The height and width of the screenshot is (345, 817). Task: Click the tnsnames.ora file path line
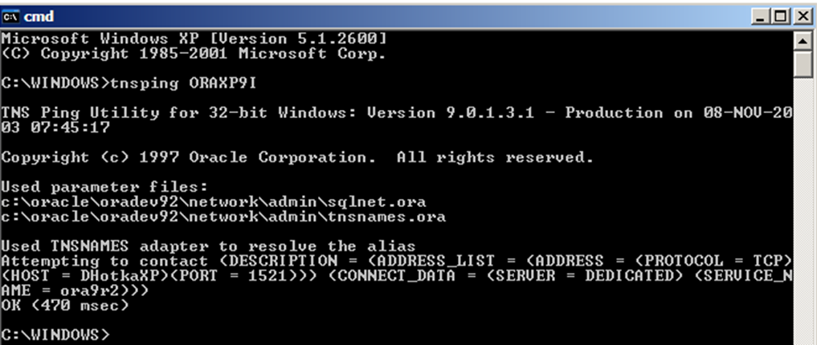pos(223,217)
